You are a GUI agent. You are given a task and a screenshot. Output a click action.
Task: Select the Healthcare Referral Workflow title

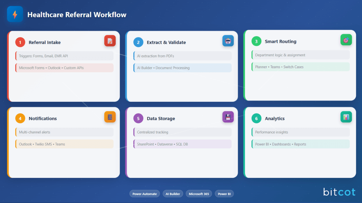point(76,15)
